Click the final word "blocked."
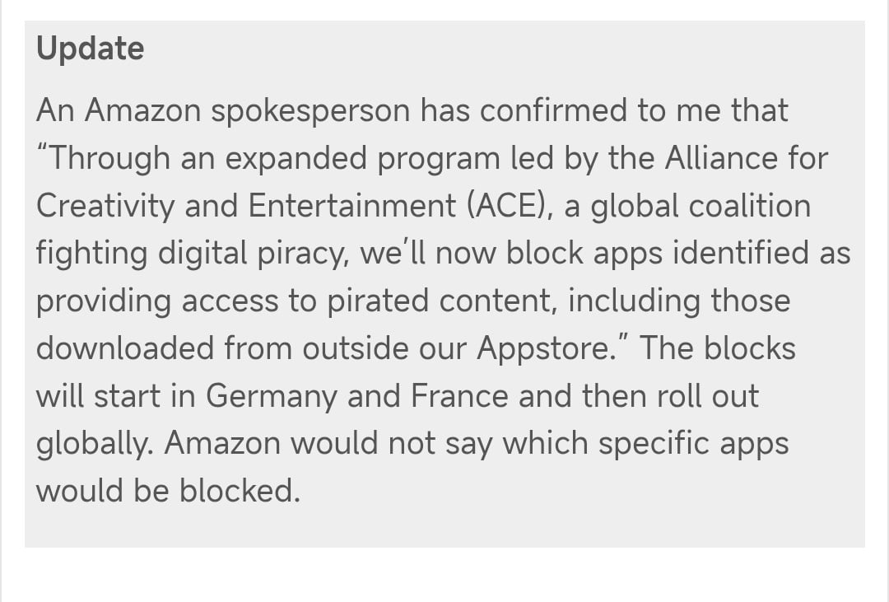Viewport: 889px width, 602px height. click(x=240, y=491)
